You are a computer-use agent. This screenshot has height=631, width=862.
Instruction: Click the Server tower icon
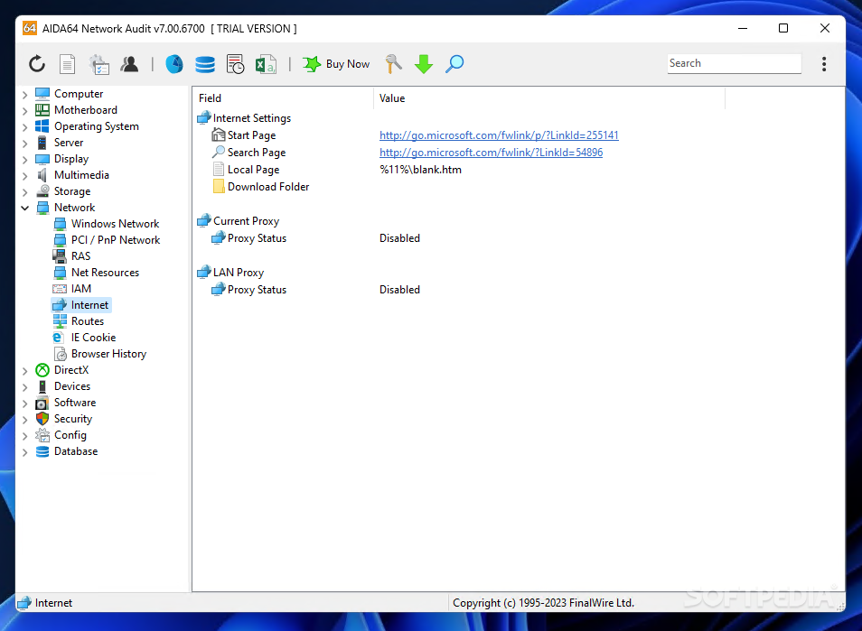[42, 143]
